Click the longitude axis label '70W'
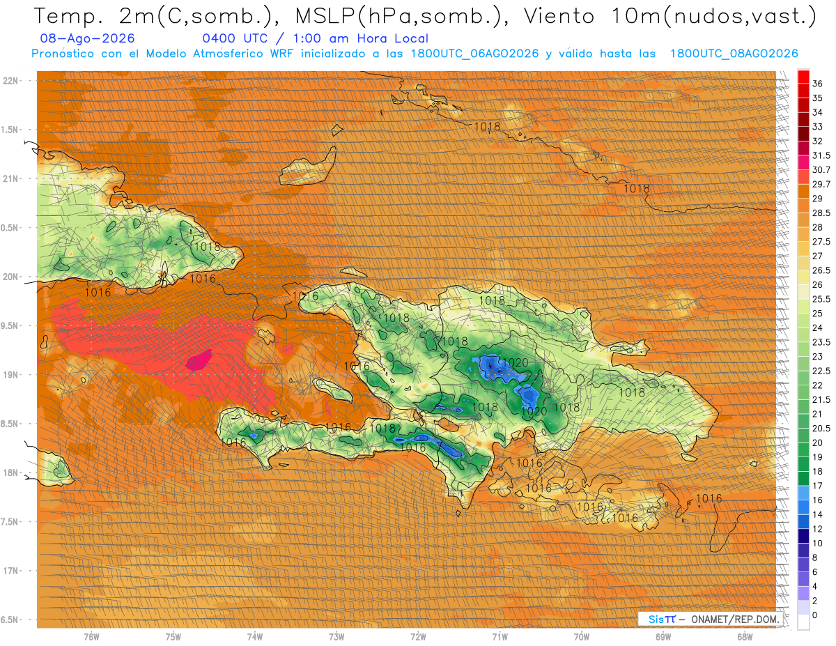Viewport: 836px width, 646px height. (581, 636)
